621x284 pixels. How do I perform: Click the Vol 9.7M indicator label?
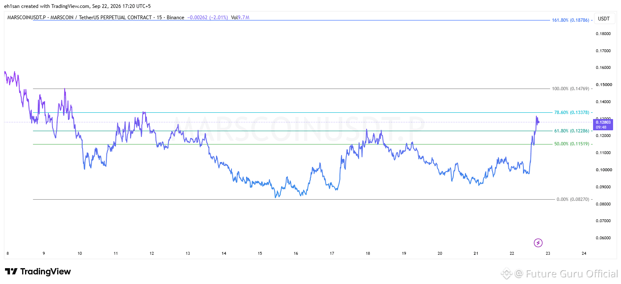[x=240, y=18]
